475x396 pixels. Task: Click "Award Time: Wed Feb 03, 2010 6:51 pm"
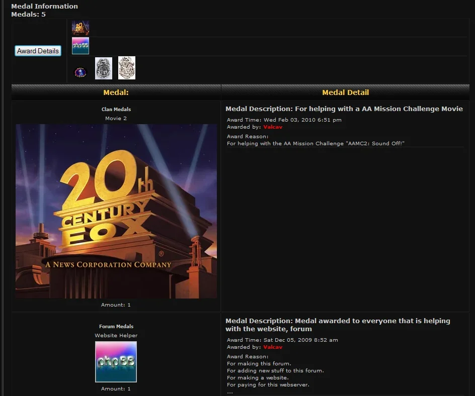pyautogui.click(x=284, y=120)
